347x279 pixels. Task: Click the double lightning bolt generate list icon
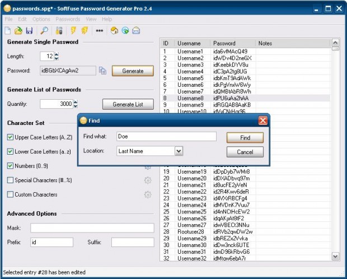tap(85, 31)
